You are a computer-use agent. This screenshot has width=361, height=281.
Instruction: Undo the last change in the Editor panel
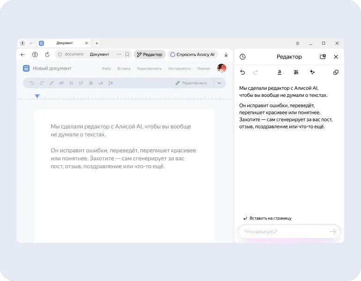(243, 72)
